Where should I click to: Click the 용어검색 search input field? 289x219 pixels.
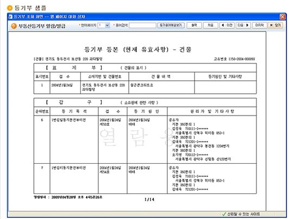[x=142, y=25]
